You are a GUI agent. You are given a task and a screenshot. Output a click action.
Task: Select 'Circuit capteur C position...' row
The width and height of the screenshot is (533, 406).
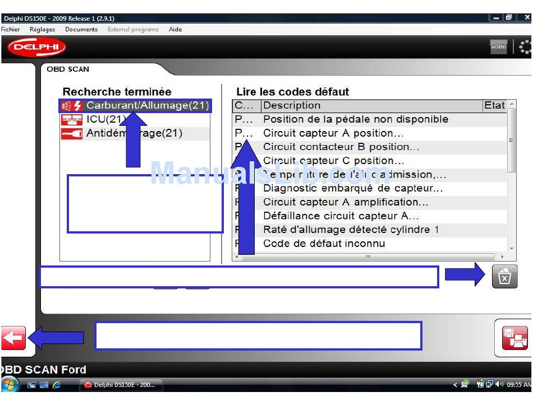click(x=370, y=161)
